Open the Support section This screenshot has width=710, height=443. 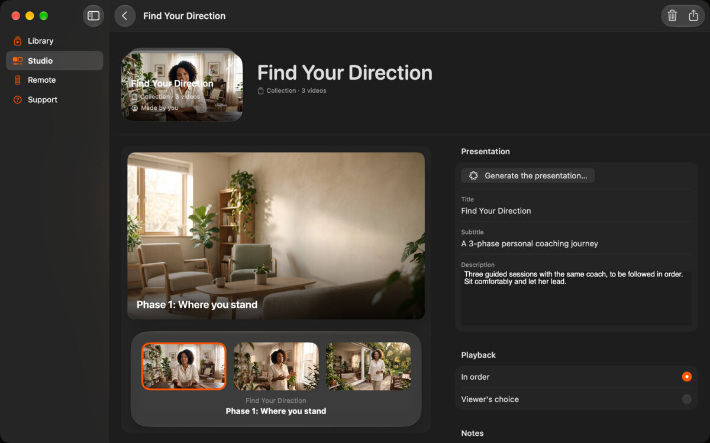pyautogui.click(x=54, y=100)
